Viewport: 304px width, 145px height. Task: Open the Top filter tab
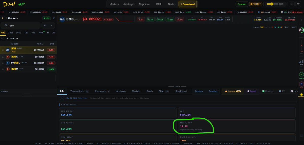pyautogui.click(x=26, y=33)
